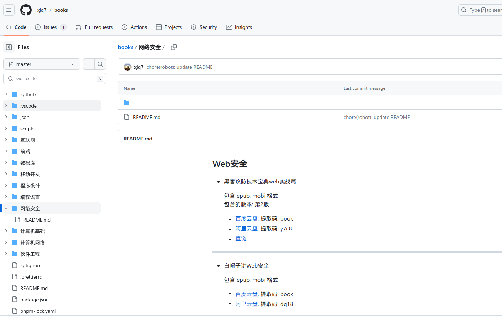Open README.md in the file list
This screenshot has width=502, height=316.
pyautogui.click(x=147, y=117)
